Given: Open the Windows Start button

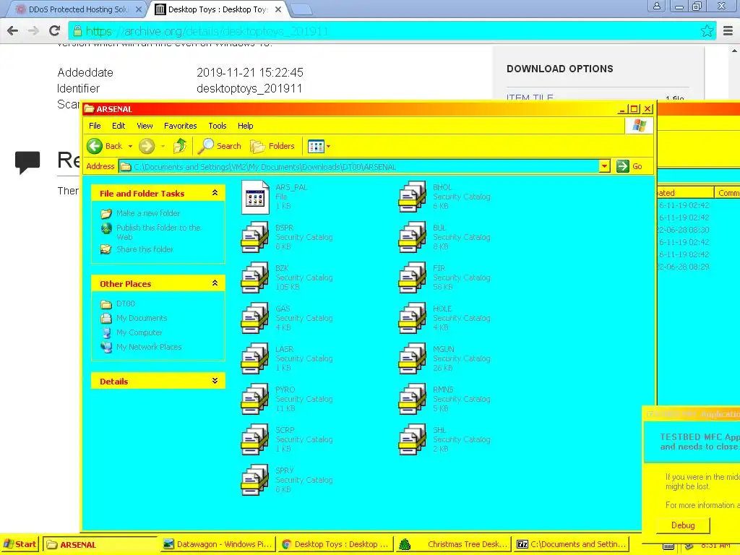Looking at the screenshot, I should pyautogui.click(x=20, y=544).
